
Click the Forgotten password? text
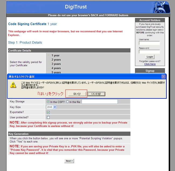click(x=150, y=61)
